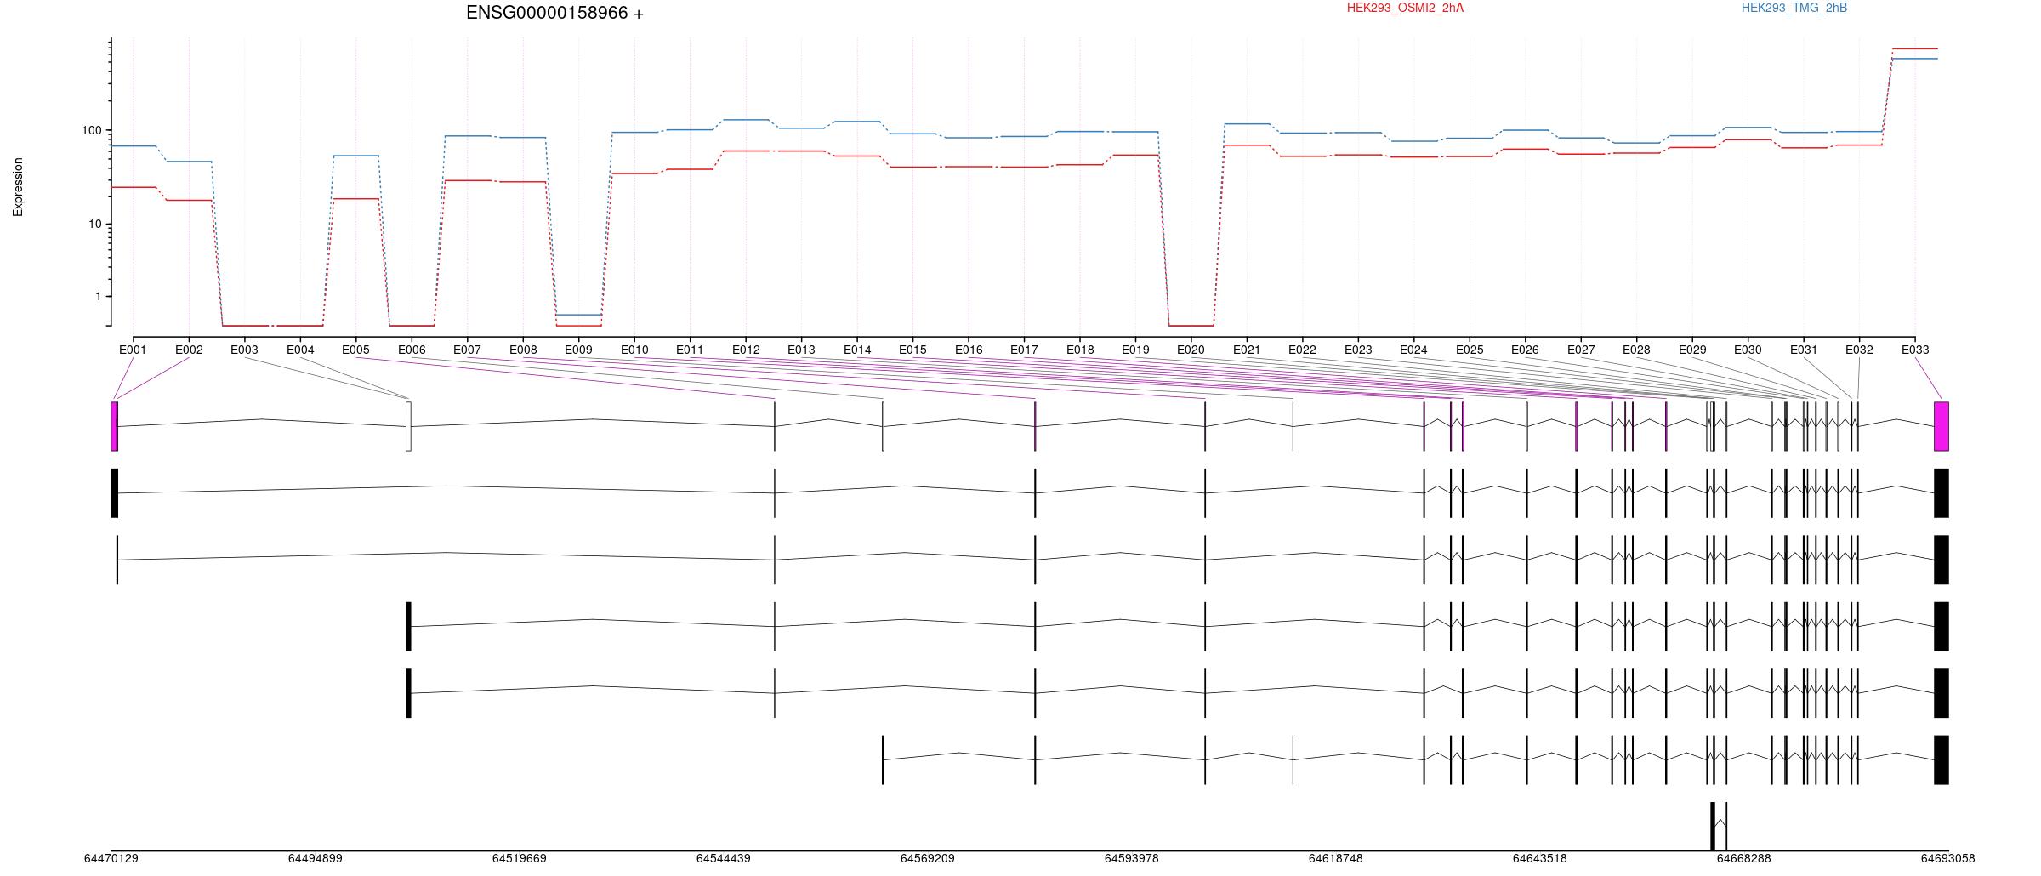Click genomic coordinate 64569209
Image resolution: width=2041 pixels, height=876 pixels.
click(x=928, y=858)
